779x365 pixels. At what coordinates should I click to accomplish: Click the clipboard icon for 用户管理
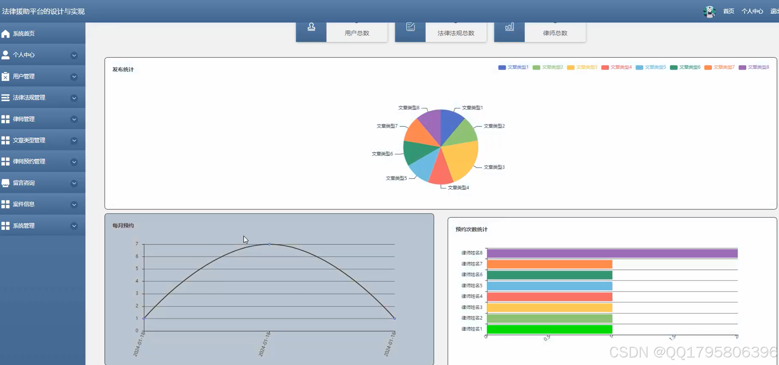point(5,76)
